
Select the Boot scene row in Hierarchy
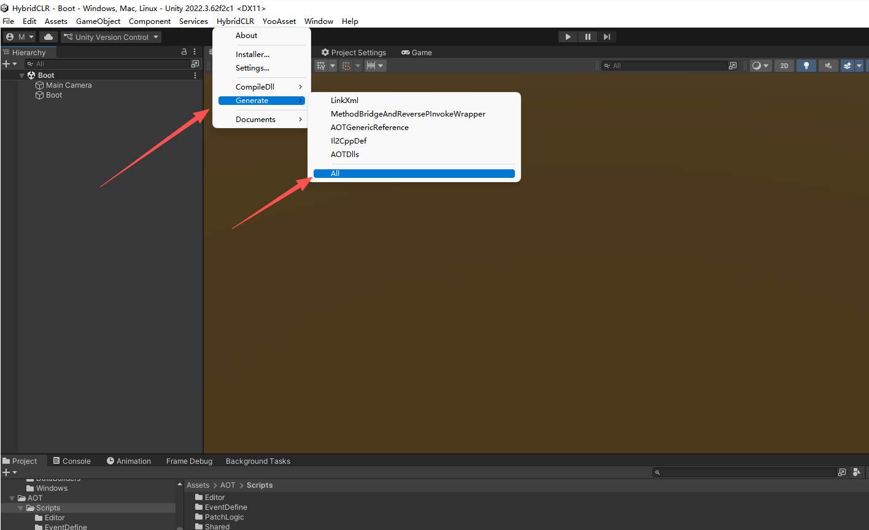(101, 75)
